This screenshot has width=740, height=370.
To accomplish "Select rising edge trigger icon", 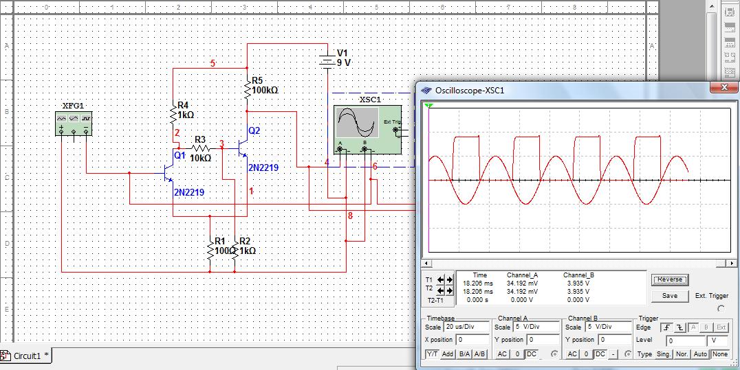I will [666, 327].
